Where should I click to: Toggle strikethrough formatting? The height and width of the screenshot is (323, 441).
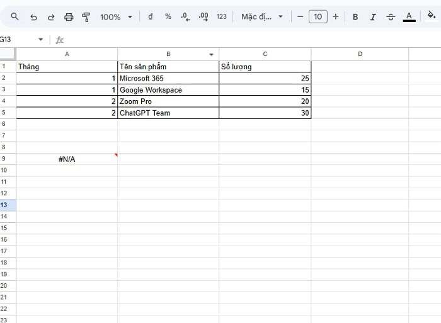coord(391,17)
